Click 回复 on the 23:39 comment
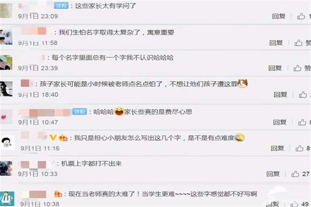 [275, 68]
